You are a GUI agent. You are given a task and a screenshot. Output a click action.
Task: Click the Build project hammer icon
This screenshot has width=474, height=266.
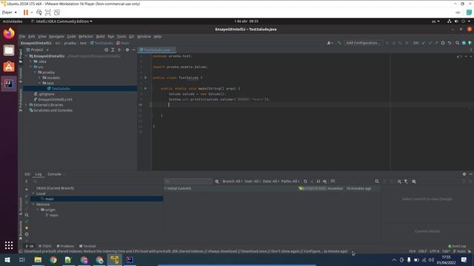click(339, 43)
